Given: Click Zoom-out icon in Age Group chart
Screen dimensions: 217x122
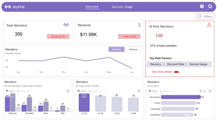Looking at the screenshot, I should 89,91.
